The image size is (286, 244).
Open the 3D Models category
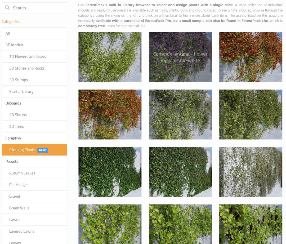coord(34,45)
